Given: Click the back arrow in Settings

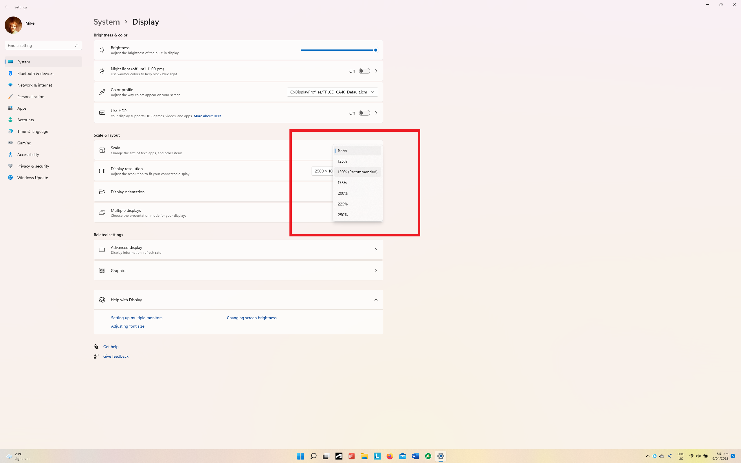Looking at the screenshot, I should 7,7.
